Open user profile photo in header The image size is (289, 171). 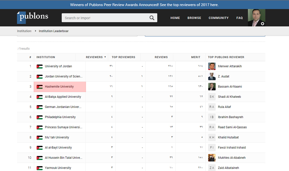tap(256, 18)
